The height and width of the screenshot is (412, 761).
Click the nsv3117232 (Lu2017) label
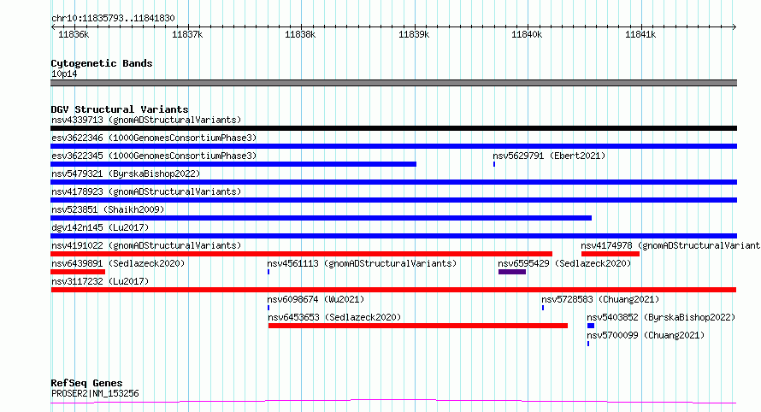[x=100, y=281]
